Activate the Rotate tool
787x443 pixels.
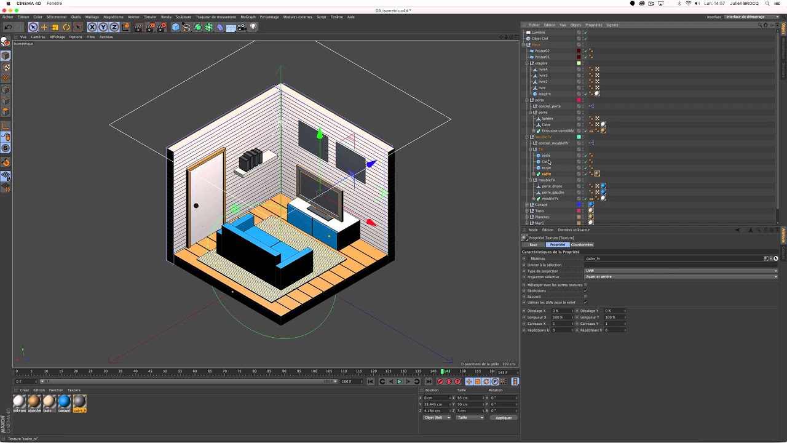coord(66,27)
